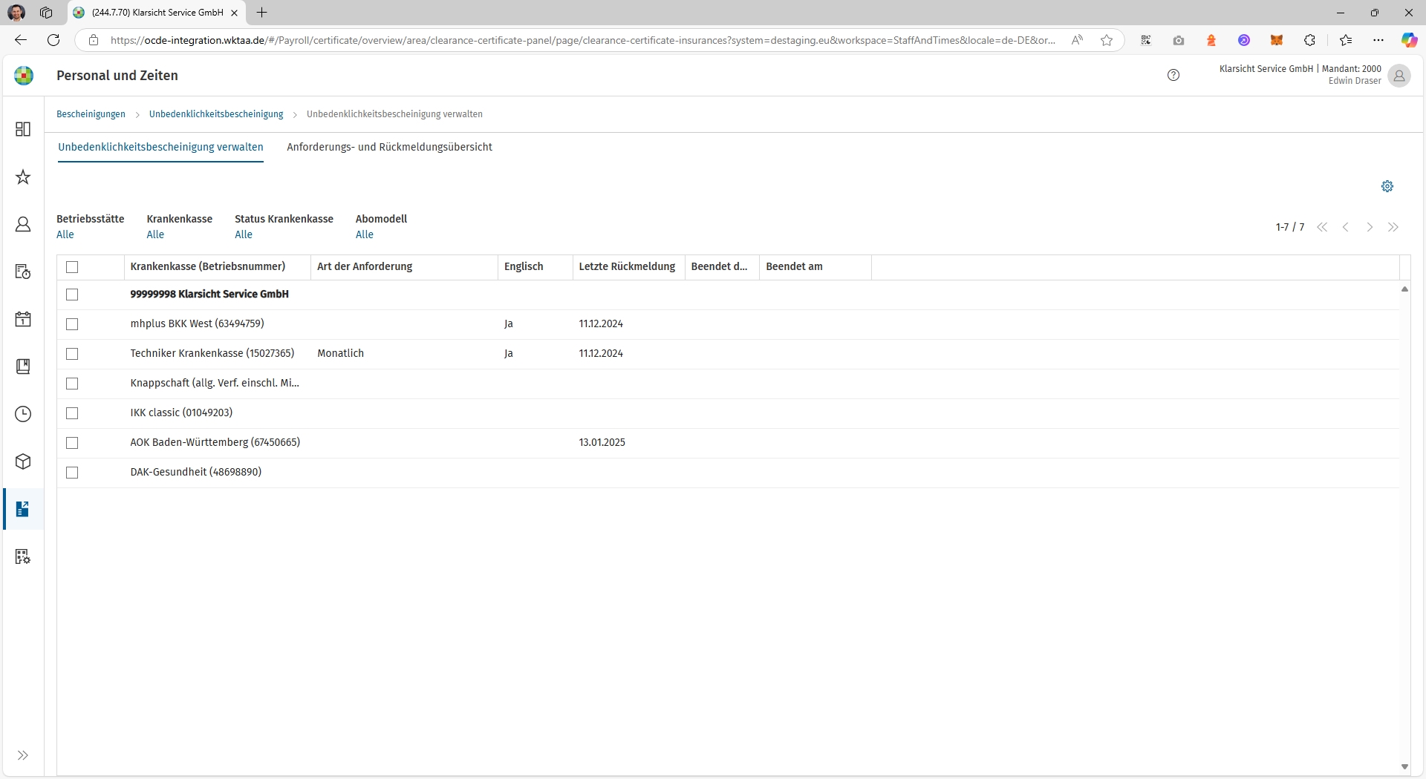This screenshot has width=1426, height=779.
Task: Open favorites star in the sidebar
Action: [x=23, y=177]
